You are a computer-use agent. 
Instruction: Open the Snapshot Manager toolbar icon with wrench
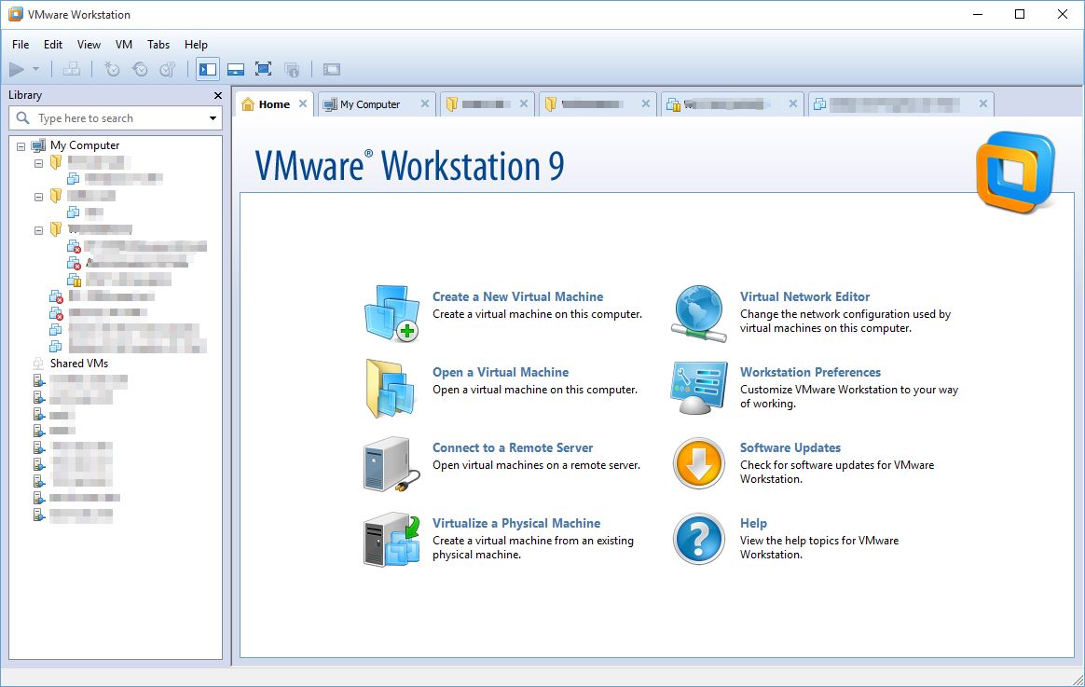[168, 69]
